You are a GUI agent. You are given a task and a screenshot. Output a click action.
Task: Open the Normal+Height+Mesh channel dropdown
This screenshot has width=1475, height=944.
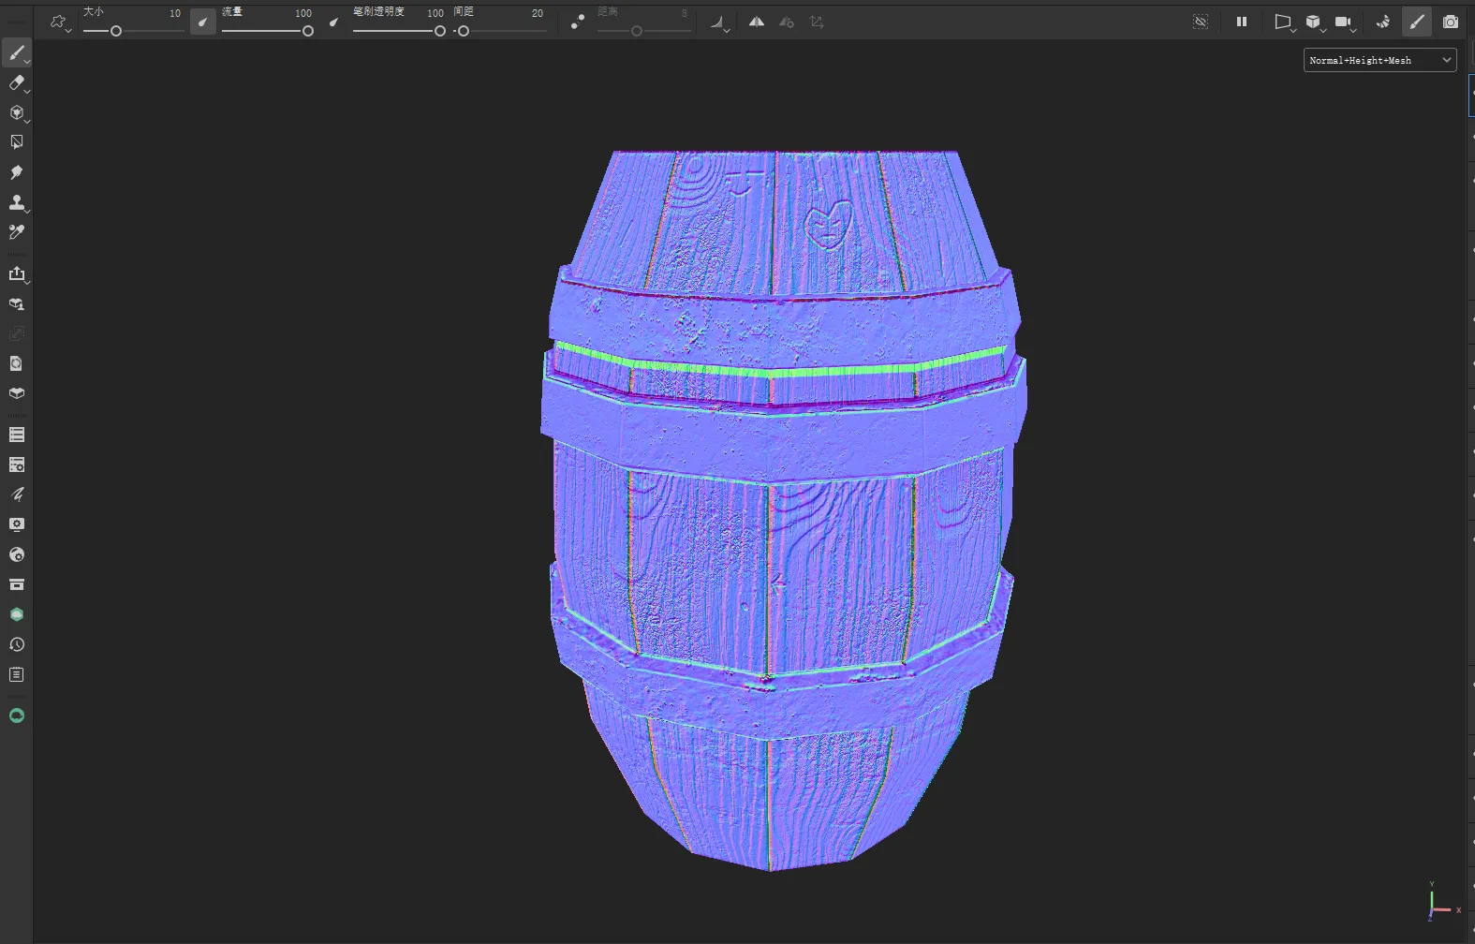(1379, 60)
